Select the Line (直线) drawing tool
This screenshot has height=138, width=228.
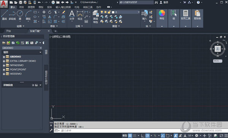[4, 15]
